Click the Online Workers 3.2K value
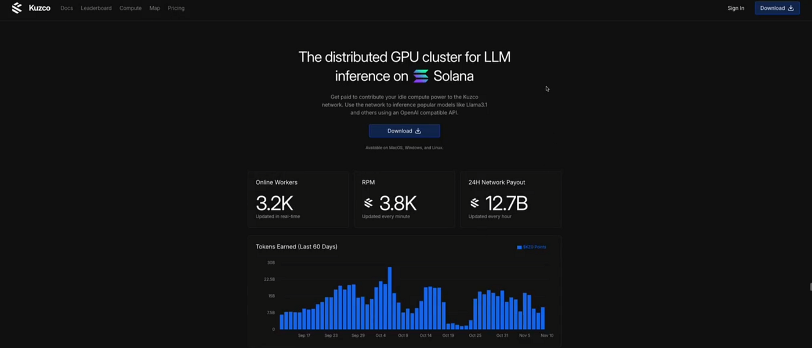The height and width of the screenshot is (348, 812). (274, 203)
